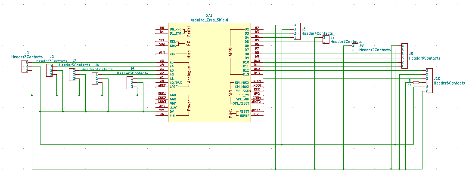
Task: Click the 3.3V pin name
Action: [x=173, y=107]
